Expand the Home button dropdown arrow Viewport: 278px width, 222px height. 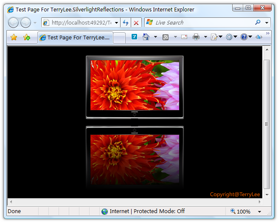coord(155,37)
